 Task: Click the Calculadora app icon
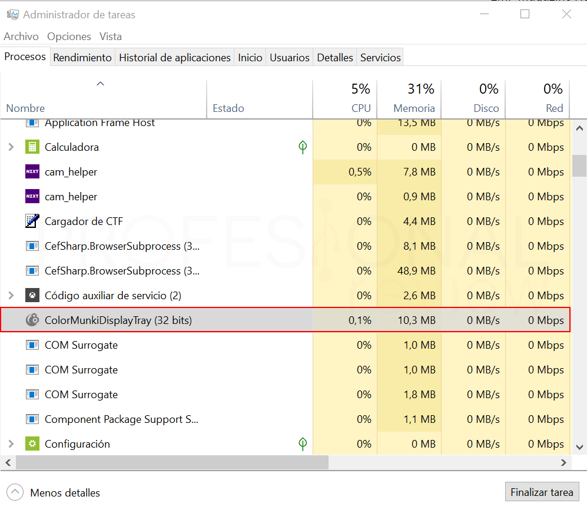[x=32, y=147]
